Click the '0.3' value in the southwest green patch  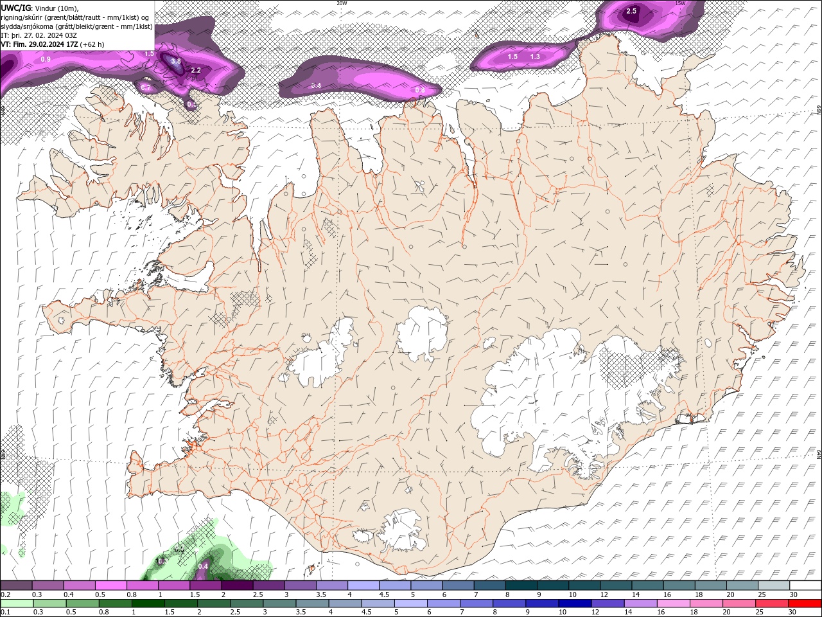click(x=162, y=561)
